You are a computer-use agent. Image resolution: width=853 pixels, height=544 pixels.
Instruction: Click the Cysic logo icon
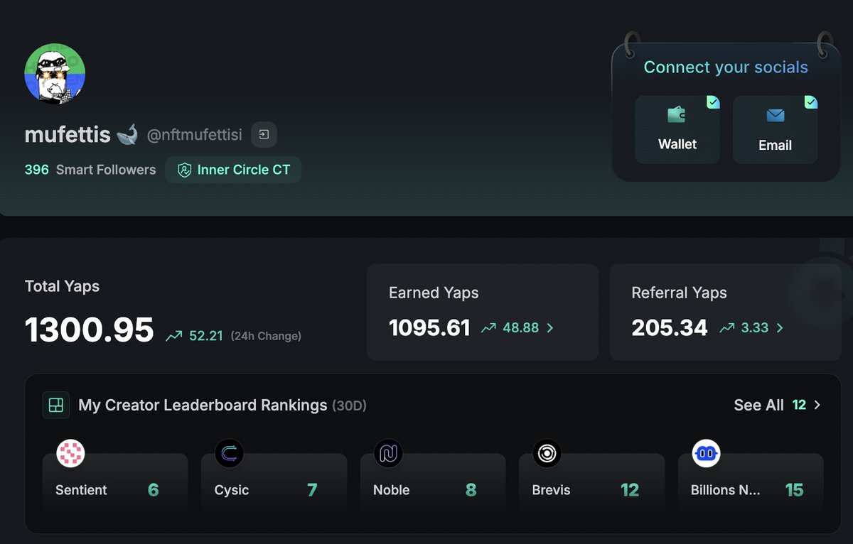pos(229,453)
